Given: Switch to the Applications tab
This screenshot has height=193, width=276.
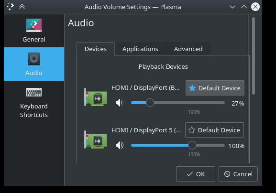Looking at the screenshot, I should [140, 49].
